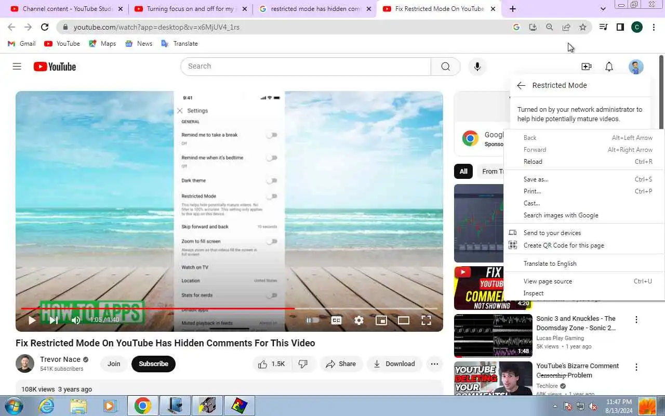Open a new browser tab
The image size is (665, 416).
513,9
